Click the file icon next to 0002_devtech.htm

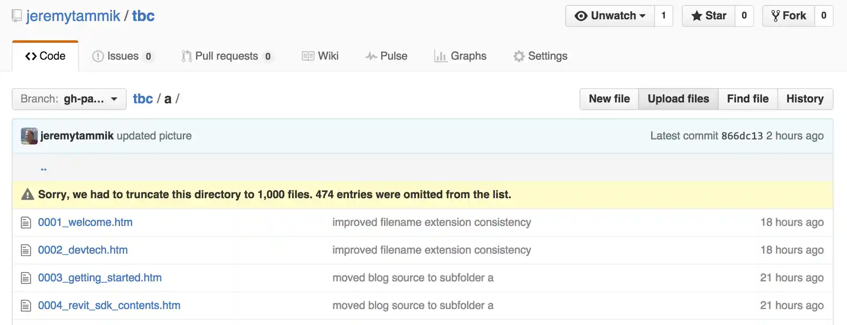point(26,250)
